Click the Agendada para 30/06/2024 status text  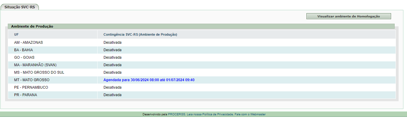point(149,80)
